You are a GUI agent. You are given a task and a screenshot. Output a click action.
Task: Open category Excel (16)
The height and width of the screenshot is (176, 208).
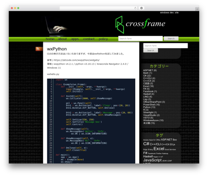[x=149, y=86]
